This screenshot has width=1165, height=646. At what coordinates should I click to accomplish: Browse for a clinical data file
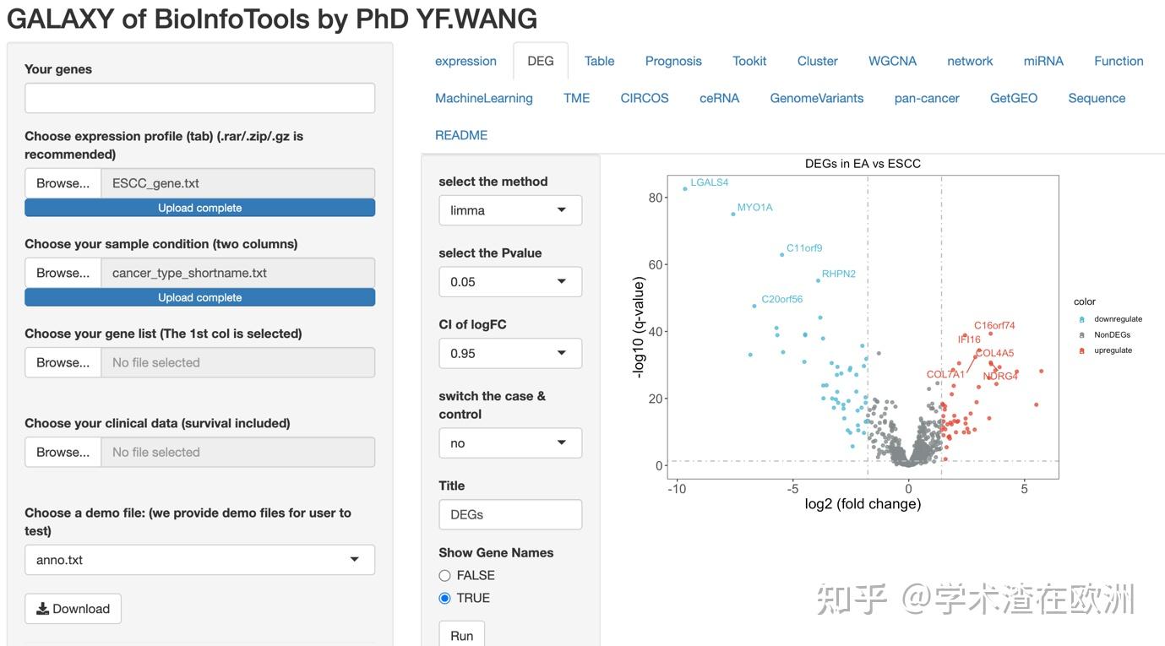[x=63, y=452]
